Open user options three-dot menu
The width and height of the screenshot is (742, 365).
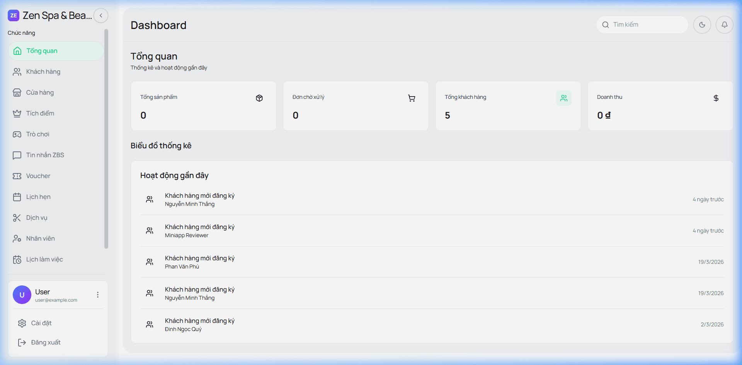coord(98,295)
